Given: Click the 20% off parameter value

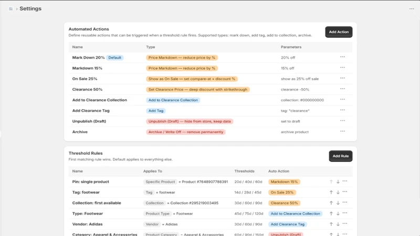Looking at the screenshot, I should click(288, 58).
